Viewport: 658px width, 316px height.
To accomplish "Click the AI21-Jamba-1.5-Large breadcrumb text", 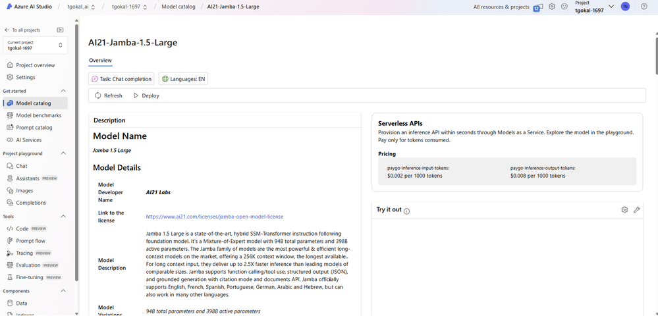I will click(233, 7).
